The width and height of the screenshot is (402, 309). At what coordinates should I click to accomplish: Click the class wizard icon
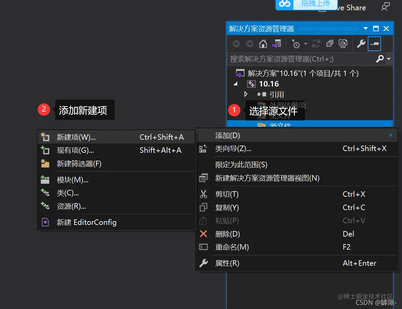(203, 149)
